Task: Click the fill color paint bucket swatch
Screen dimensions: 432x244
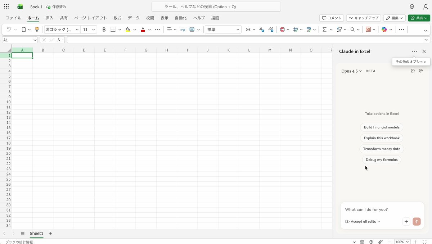Action: pyautogui.click(x=128, y=30)
